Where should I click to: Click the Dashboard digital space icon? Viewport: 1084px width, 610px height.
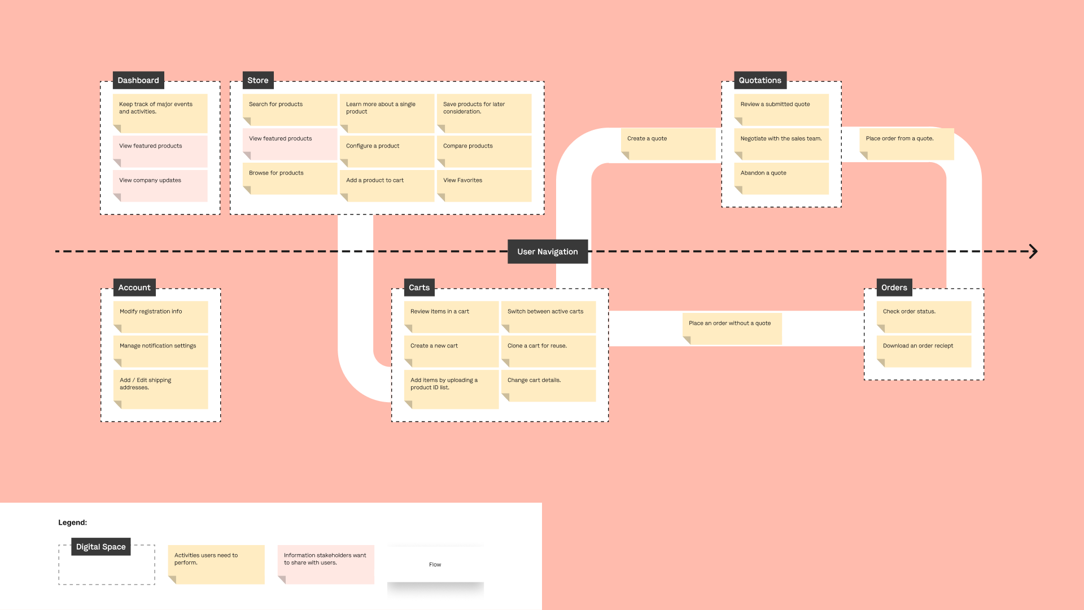138,80
